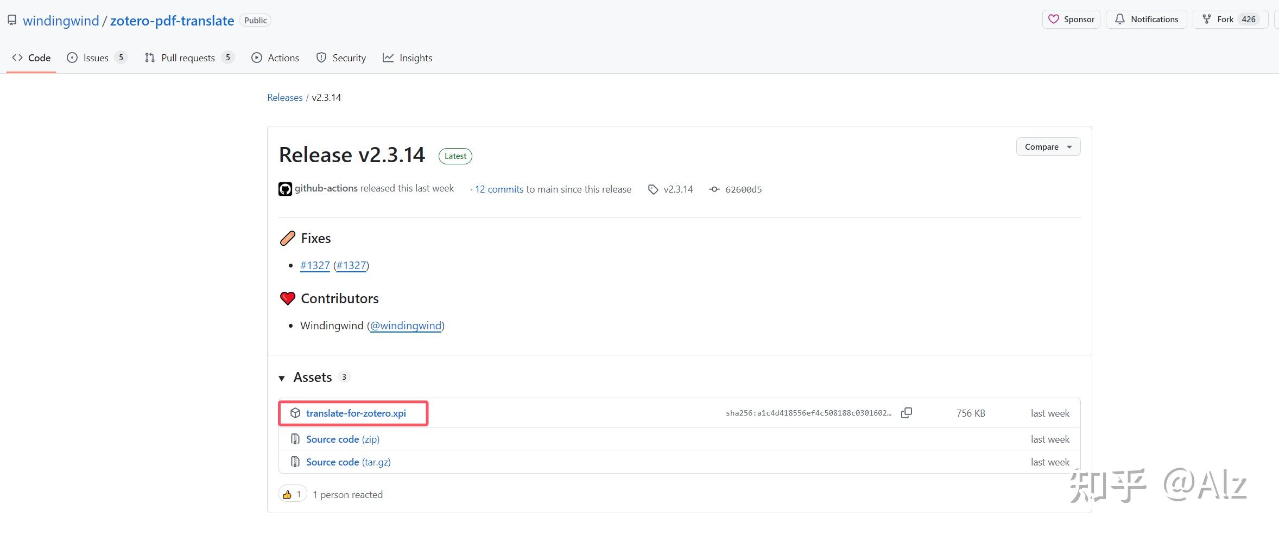
Task: Download translate-for-zotero.xpi
Action: click(356, 413)
